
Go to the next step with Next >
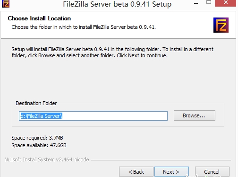(x=171, y=172)
